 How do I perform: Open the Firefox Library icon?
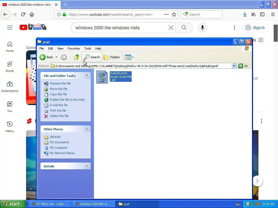point(254,14)
